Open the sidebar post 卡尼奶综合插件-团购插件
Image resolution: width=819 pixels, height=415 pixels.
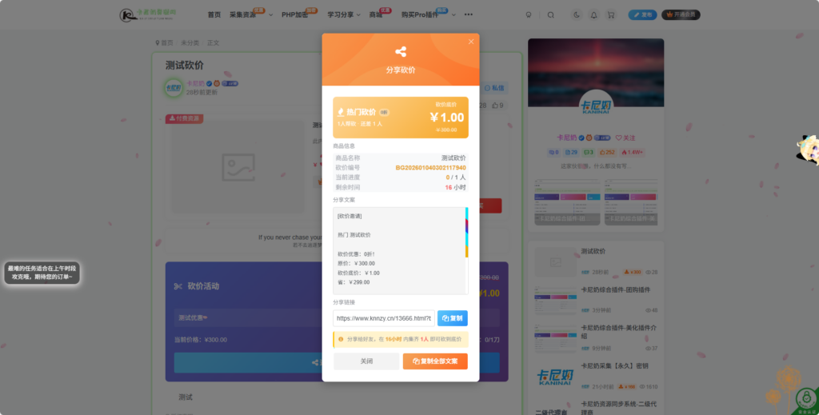pyautogui.click(x=616, y=289)
